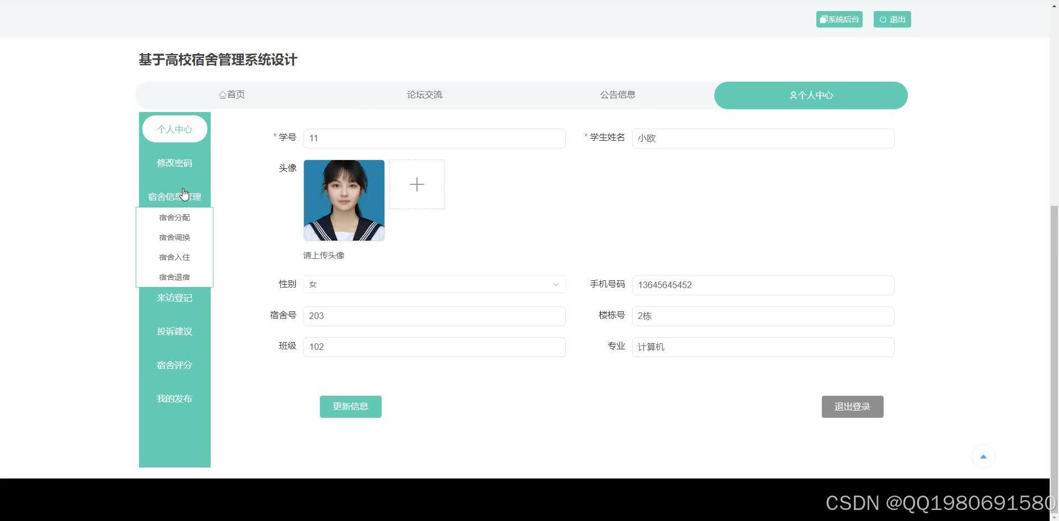The width and height of the screenshot is (1059, 521).
Task: Click the 请上传头像 upload prompt
Action: (323, 255)
